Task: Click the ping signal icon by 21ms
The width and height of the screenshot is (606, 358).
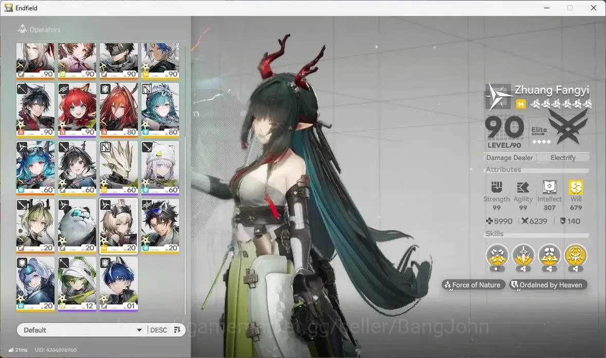Action: tap(11, 350)
